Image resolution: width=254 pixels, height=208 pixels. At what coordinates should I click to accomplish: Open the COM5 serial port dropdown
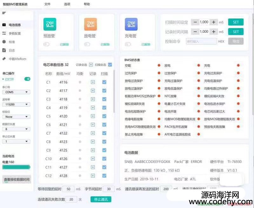tap(16, 92)
